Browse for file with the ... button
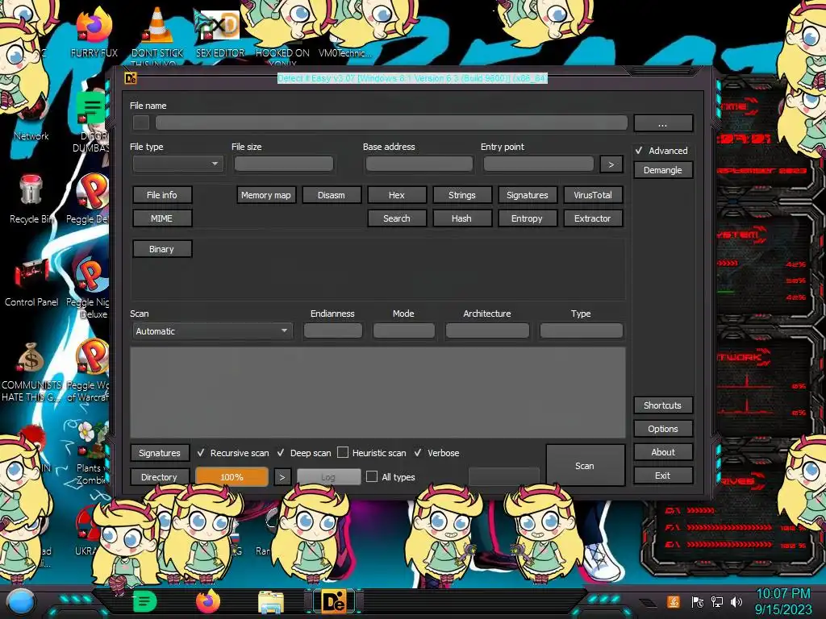 [663, 123]
